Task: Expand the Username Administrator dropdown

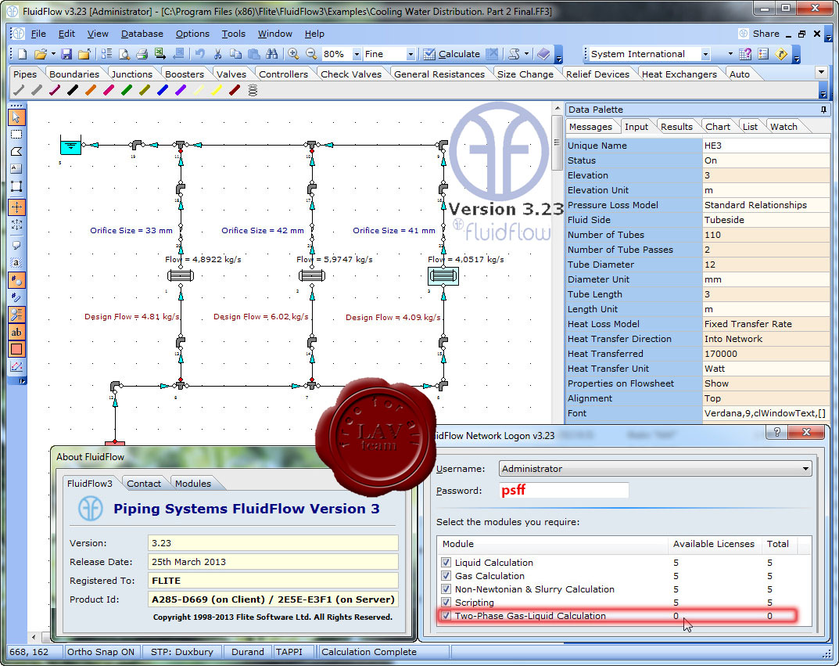Action: tap(805, 469)
